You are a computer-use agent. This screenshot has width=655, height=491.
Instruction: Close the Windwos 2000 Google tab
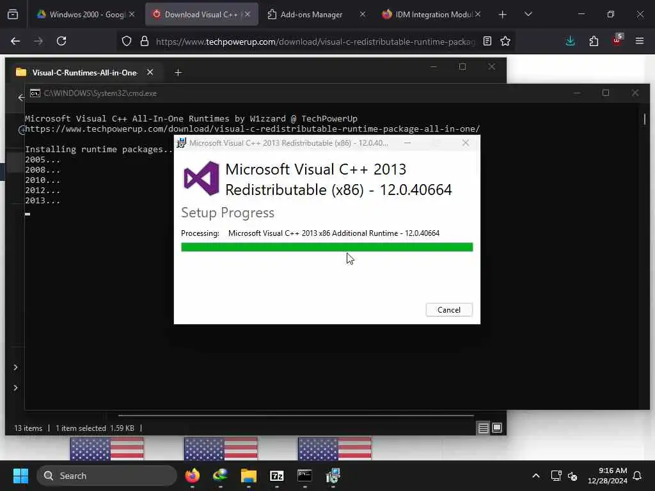click(x=132, y=14)
